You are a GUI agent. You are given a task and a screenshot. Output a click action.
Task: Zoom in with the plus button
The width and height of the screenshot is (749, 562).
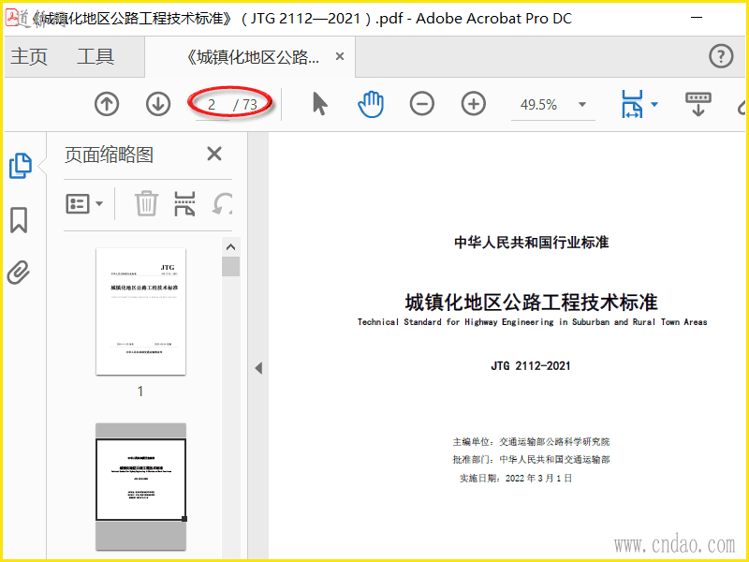(474, 104)
